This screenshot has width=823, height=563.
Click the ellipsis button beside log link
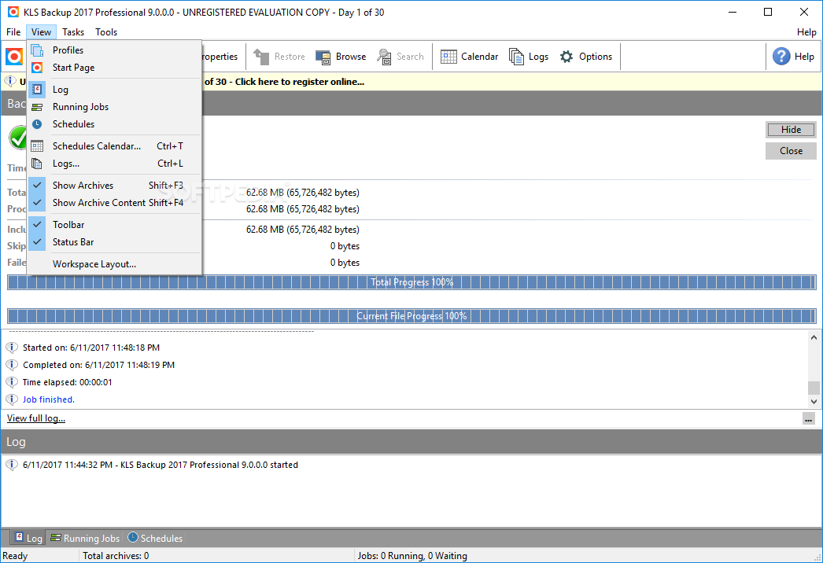[x=808, y=418]
